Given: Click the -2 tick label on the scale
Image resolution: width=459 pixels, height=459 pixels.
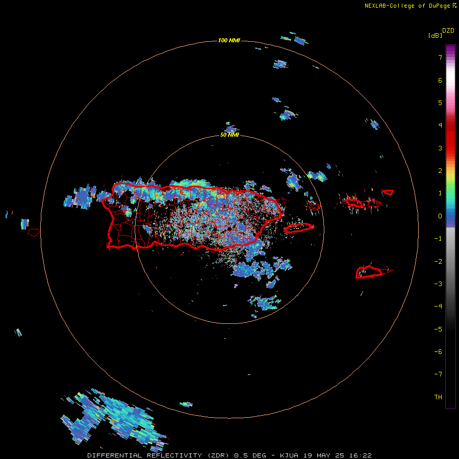Looking at the screenshot, I should 438,262.
